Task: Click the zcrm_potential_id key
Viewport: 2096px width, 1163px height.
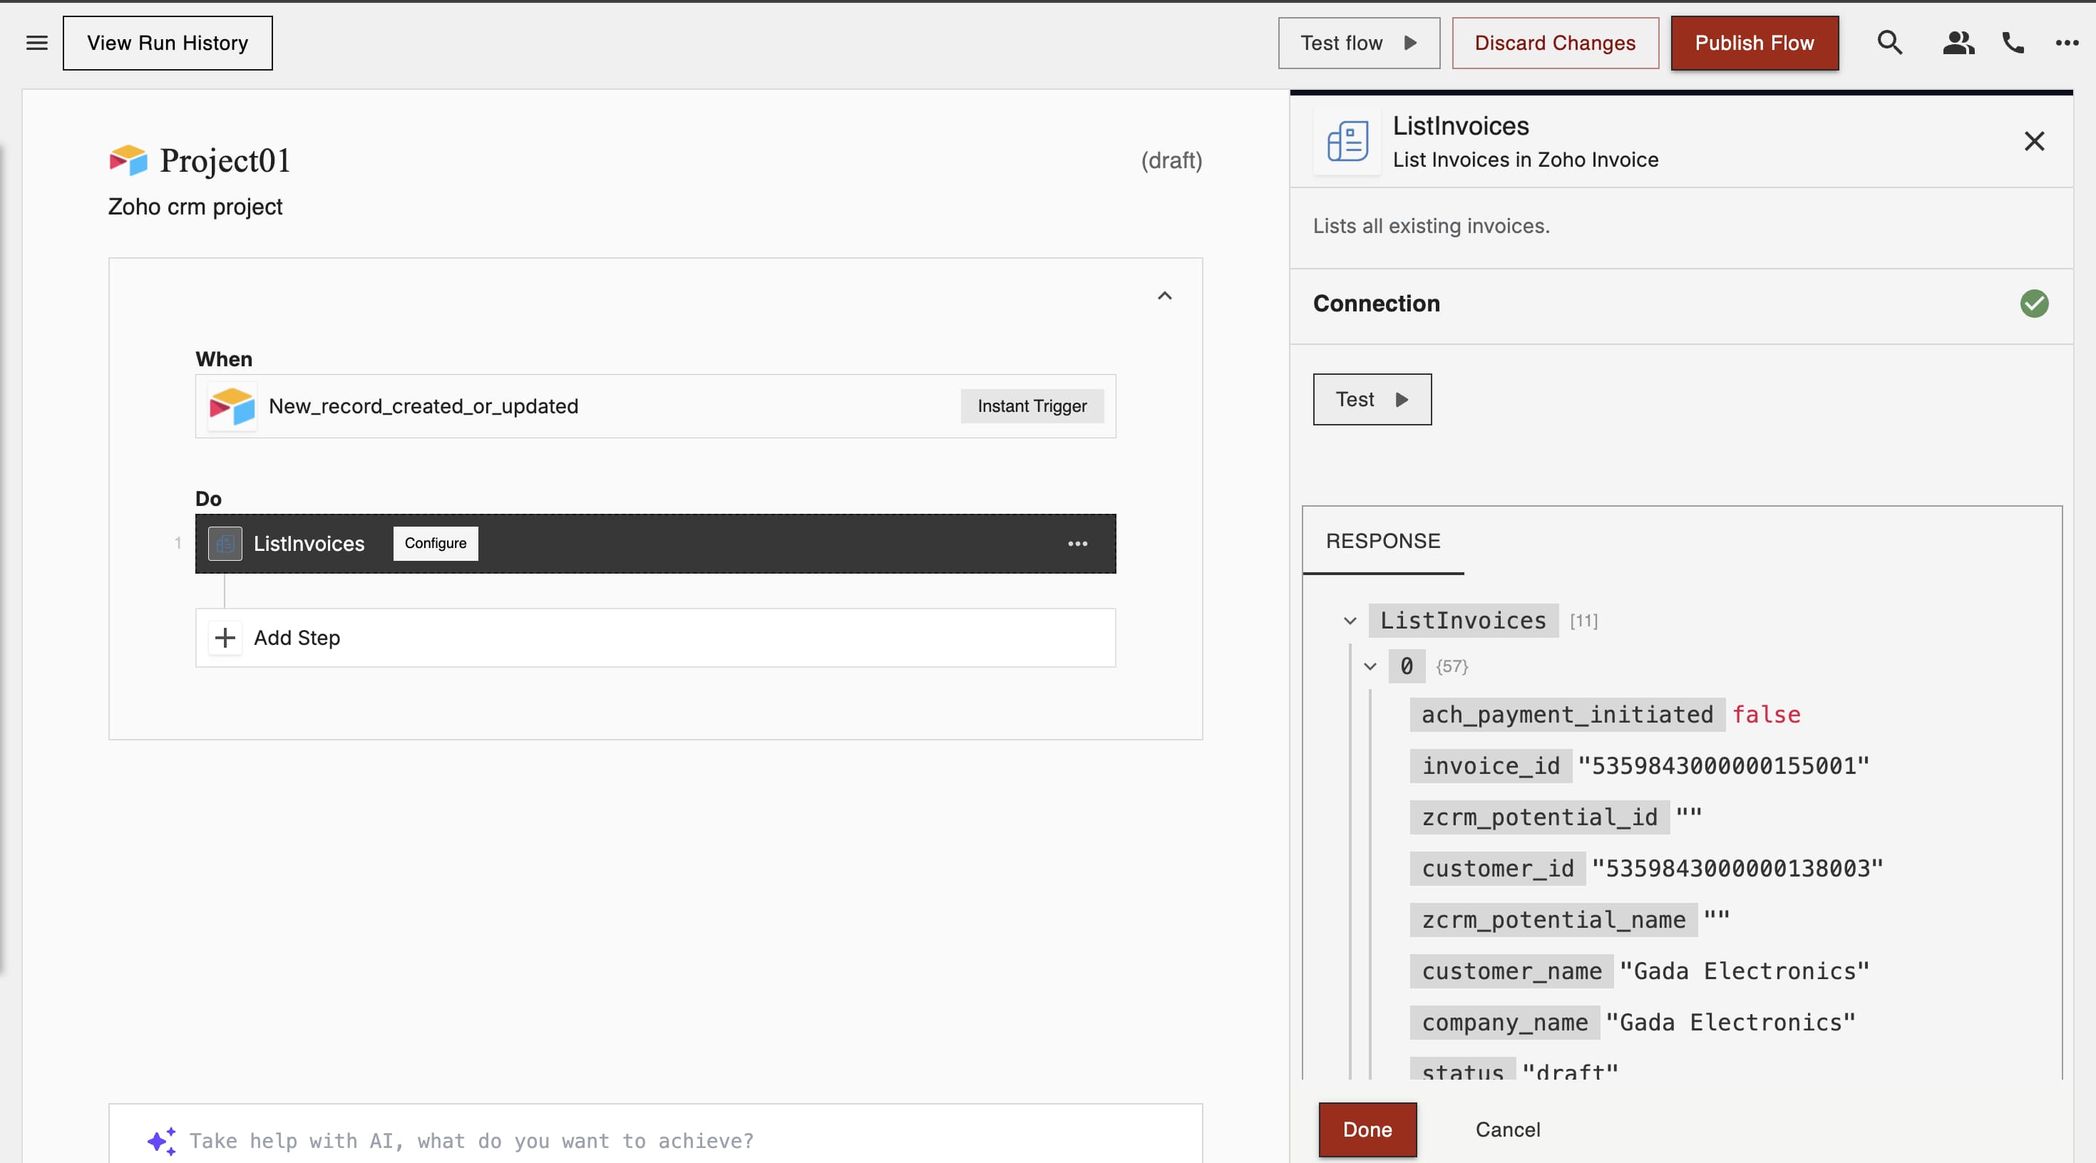Action: (x=1539, y=817)
